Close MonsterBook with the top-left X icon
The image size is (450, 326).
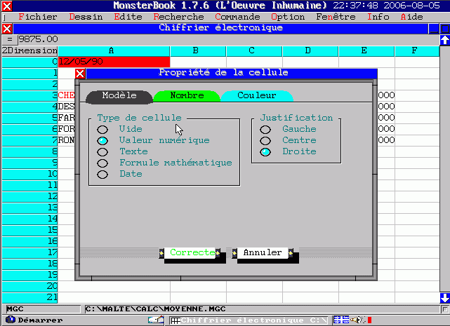coord(7,6)
